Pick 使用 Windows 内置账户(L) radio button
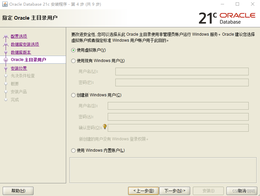The height and width of the screenshot is (196, 260). tap(73, 151)
